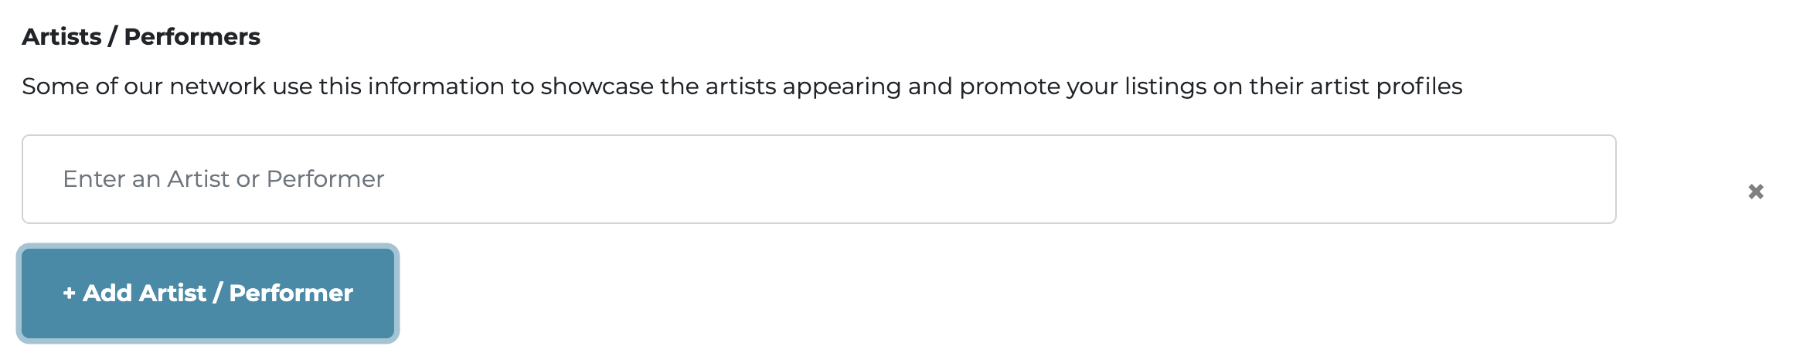Click the placeholder text 'Enter an Artist or Performer'

(223, 179)
